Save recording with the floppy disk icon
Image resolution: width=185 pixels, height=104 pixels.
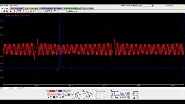pos(7,11)
